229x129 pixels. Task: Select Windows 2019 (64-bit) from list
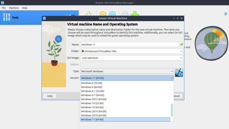point(125,115)
